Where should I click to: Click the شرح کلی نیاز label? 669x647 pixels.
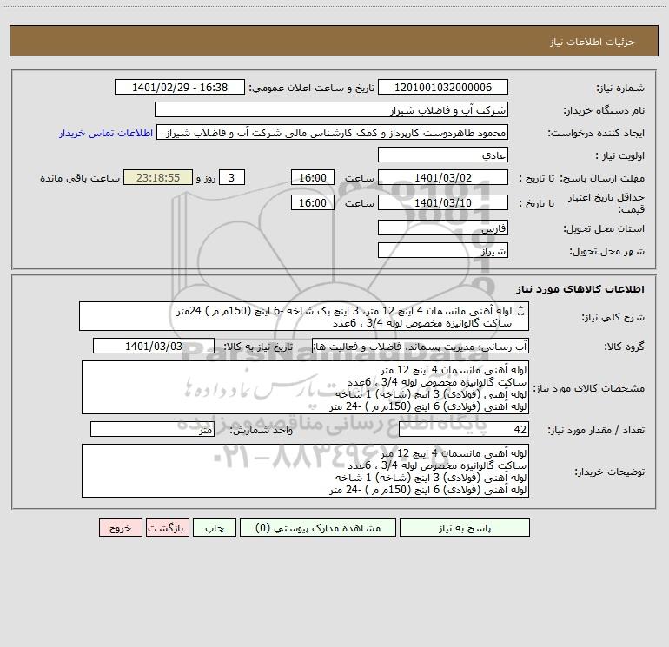[613, 318]
